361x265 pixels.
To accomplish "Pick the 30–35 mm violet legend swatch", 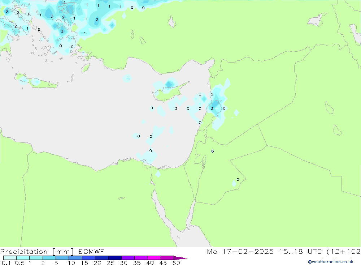I will pos(128,258).
